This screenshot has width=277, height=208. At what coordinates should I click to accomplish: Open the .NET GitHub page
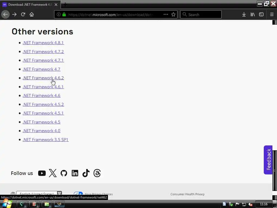(64, 173)
